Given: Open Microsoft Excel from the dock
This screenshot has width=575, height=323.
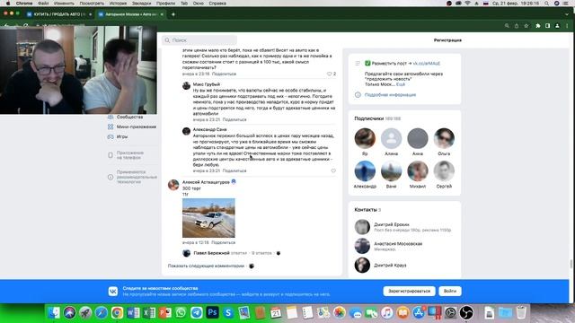Looking at the screenshot, I should [149, 312].
